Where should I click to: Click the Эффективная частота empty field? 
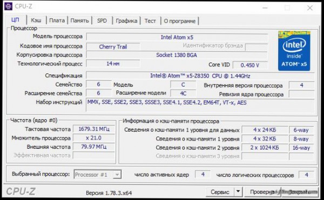click(94, 155)
